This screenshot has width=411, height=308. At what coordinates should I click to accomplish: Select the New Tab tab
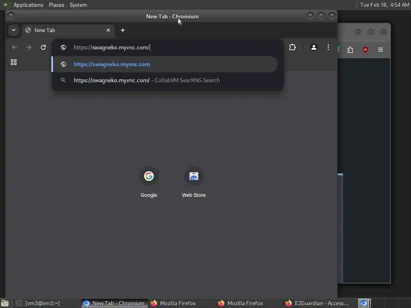[68, 30]
